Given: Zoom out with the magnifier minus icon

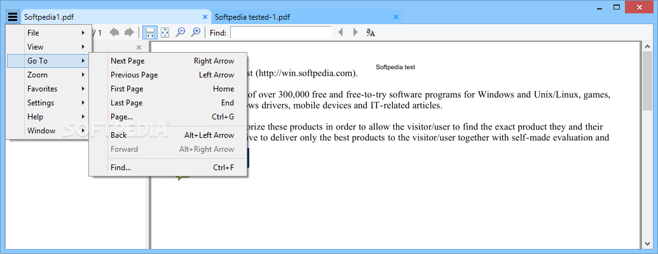Looking at the screenshot, I should coord(181,32).
